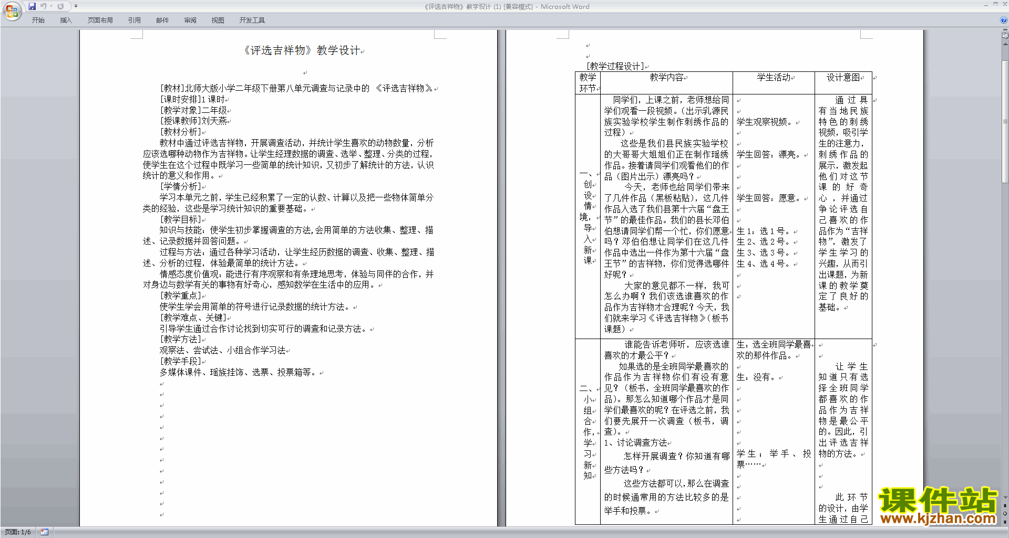
Task: Click the text 学生观察视频。
Action: (x=766, y=122)
